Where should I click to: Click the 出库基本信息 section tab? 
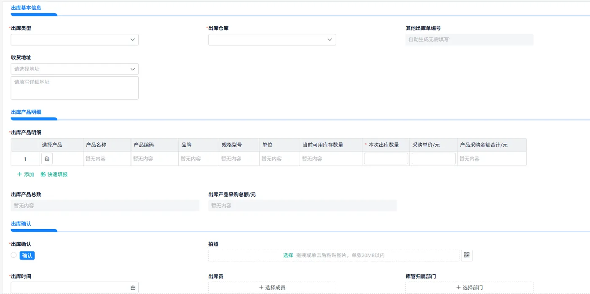[26, 8]
